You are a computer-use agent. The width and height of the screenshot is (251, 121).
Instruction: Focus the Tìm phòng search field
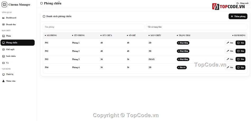click(94, 27)
